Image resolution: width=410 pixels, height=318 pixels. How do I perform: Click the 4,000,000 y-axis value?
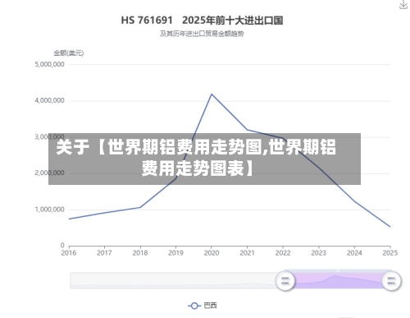coord(49,101)
